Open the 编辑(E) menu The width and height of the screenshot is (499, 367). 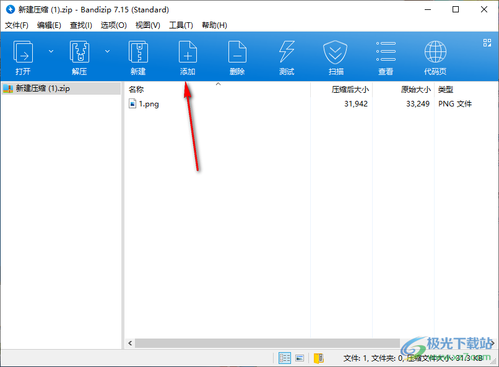point(49,25)
